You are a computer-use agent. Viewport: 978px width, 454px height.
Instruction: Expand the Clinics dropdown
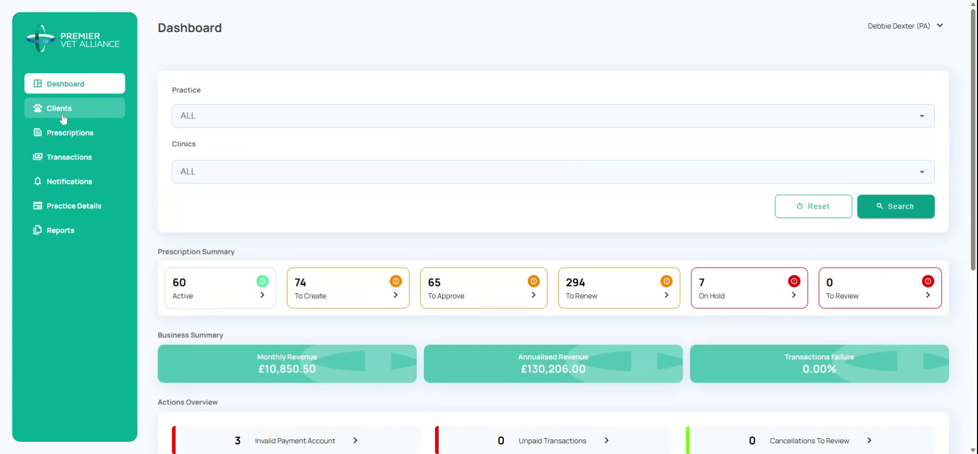pos(553,172)
